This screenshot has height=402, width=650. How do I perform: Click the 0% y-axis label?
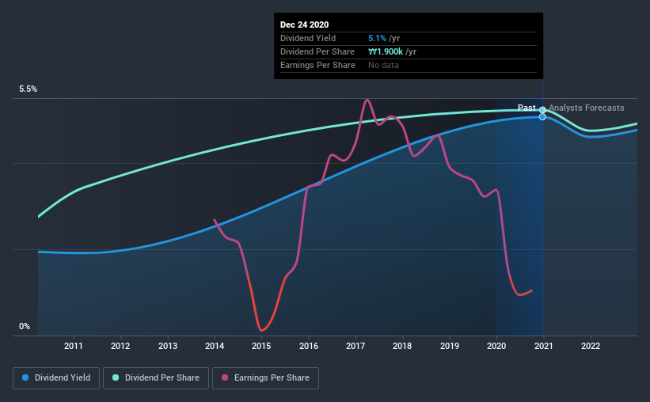tap(25, 326)
